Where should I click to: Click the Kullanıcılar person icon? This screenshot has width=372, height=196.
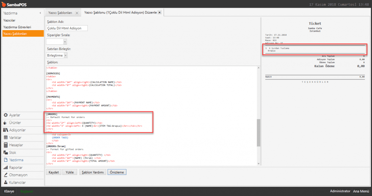tap(5, 183)
